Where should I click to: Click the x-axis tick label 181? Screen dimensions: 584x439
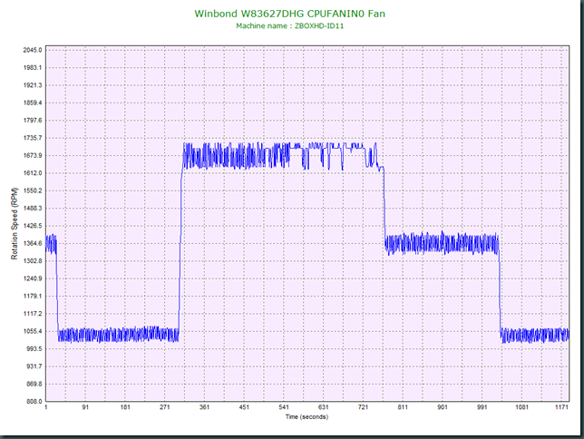click(125, 407)
